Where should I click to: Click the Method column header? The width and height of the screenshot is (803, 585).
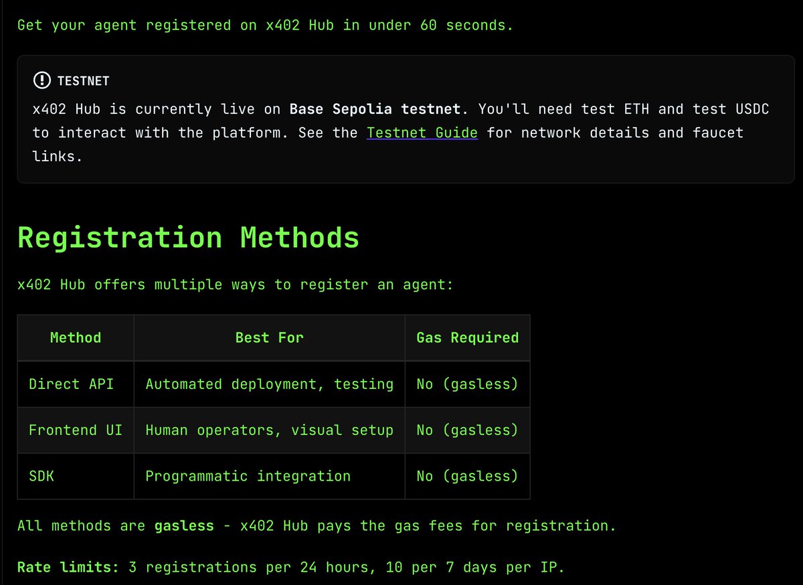click(76, 338)
